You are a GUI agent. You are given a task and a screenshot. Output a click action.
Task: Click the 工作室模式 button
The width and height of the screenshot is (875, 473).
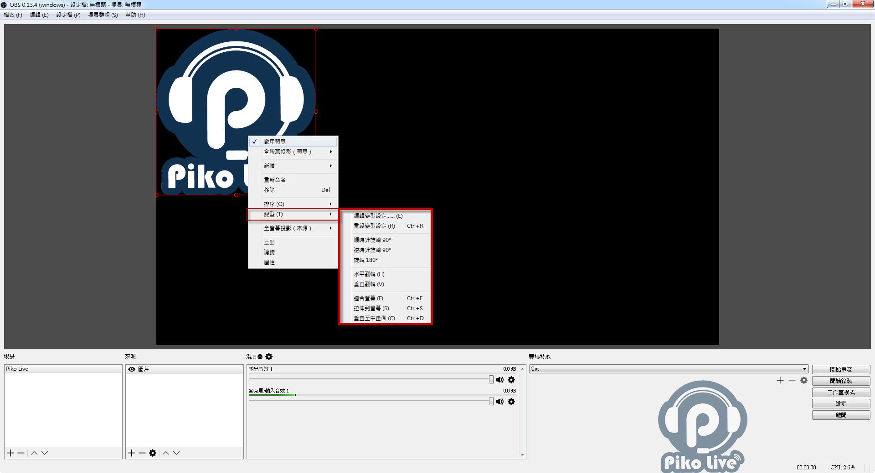click(x=841, y=392)
